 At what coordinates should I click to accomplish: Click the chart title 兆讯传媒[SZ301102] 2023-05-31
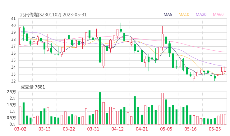[53, 15]
